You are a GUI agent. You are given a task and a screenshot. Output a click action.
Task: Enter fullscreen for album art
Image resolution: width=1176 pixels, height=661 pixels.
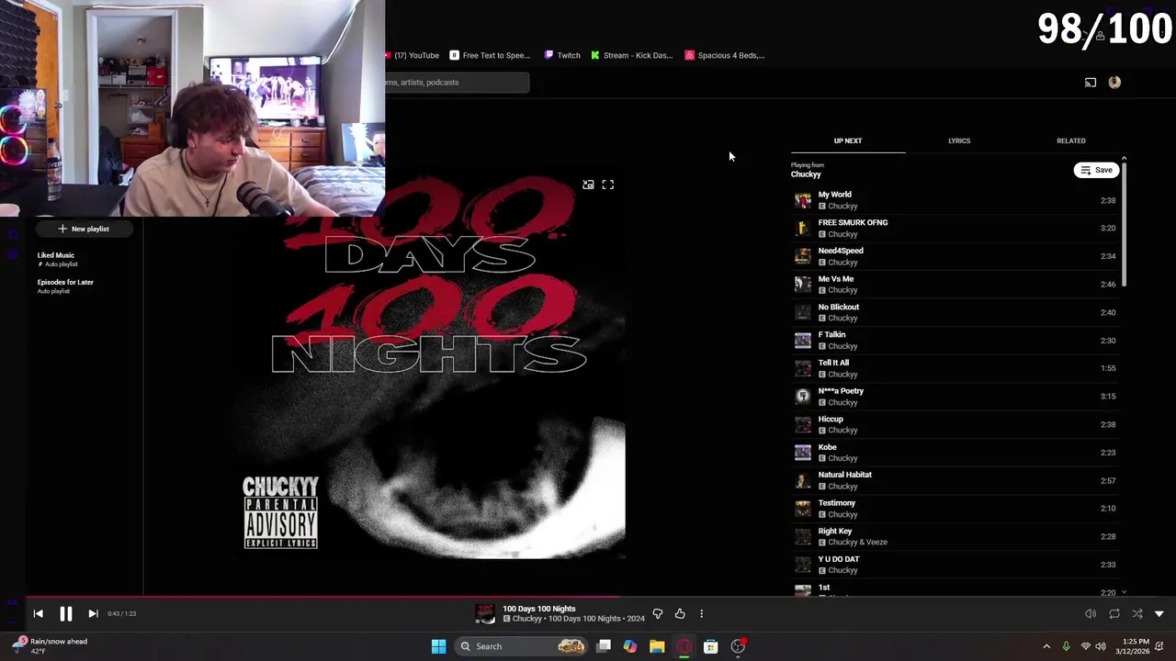(608, 185)
